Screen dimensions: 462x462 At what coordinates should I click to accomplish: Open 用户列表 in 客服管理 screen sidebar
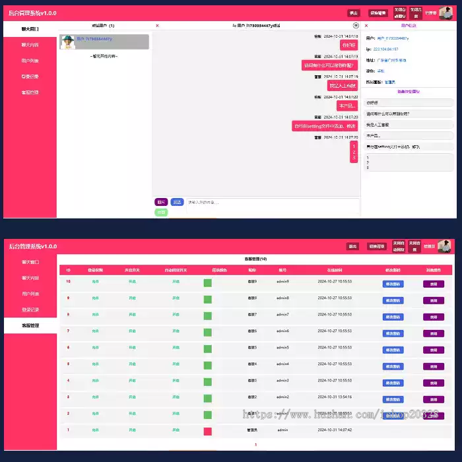[x=30, y=294]
